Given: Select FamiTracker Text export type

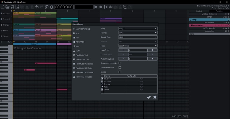Looking at the screenshot, I should click(x=81, y=59).
